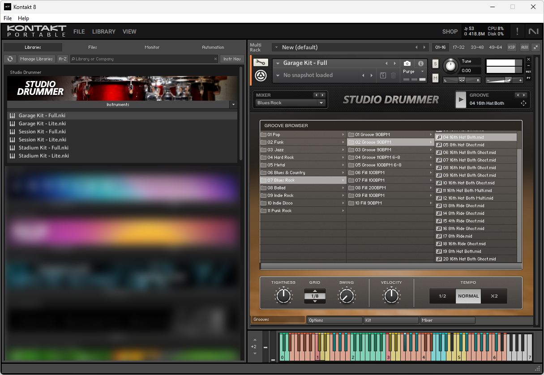Set tempo to X2
Viewport: 544px width, 375px height.
pos(494,296)
